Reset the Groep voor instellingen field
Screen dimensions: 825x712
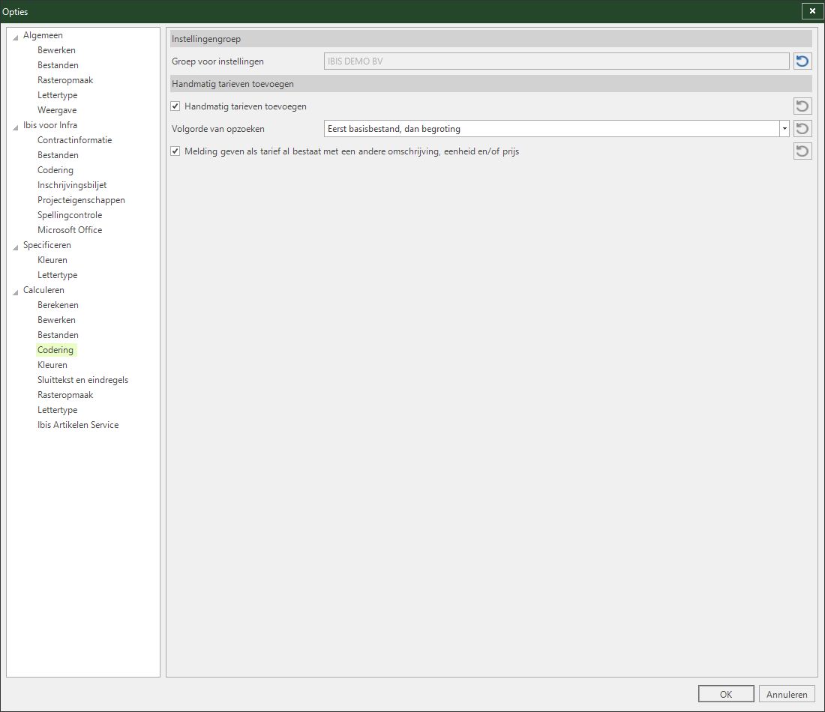[x=802, y=61]
